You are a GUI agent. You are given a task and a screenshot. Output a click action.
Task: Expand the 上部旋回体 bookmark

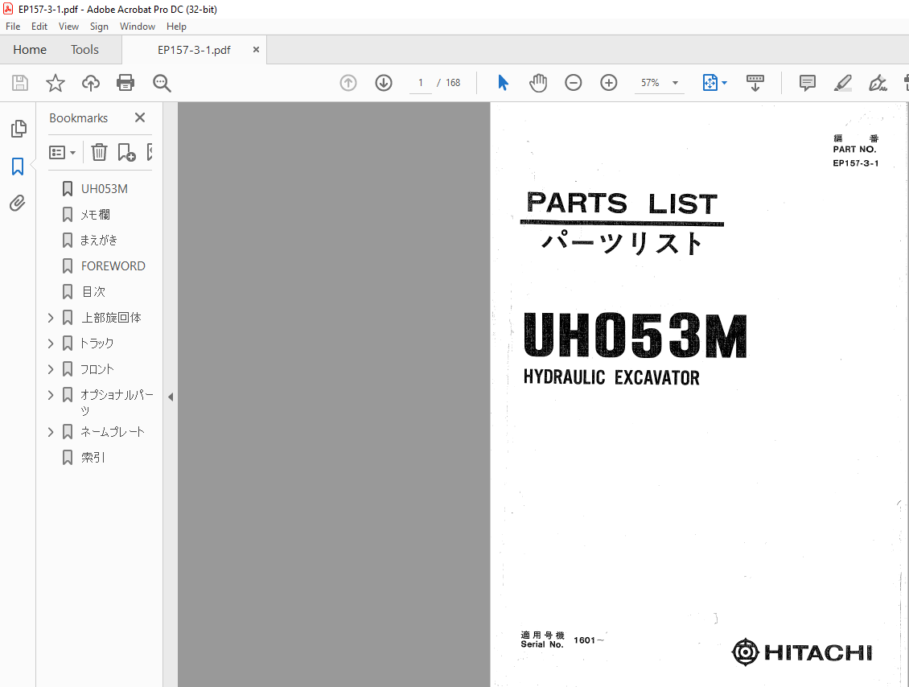(51, 318)
